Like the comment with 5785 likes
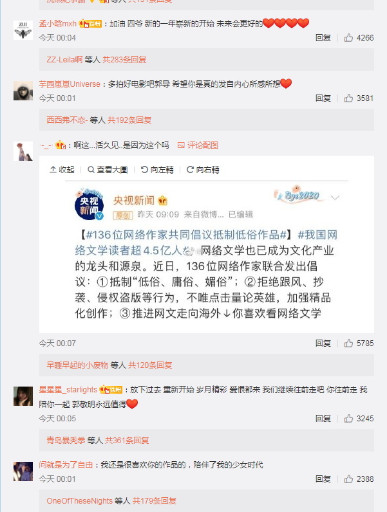Screen dimensions: 387x512 pyautogui.click(x=348, y=343)
